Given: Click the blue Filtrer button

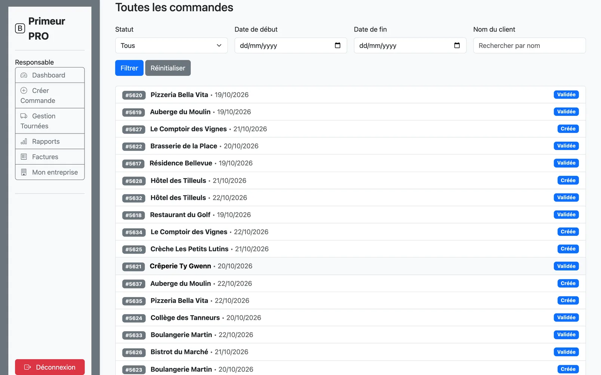Looking at the screenshot, I should (129, 68).
